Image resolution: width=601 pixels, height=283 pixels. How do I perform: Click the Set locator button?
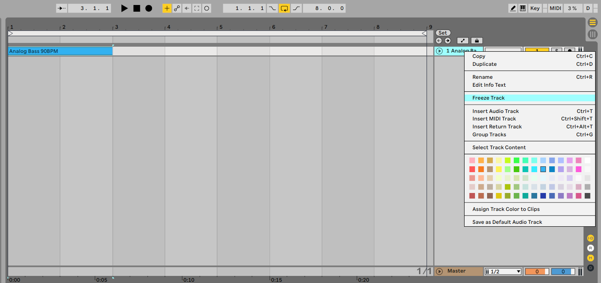point(443,33)
